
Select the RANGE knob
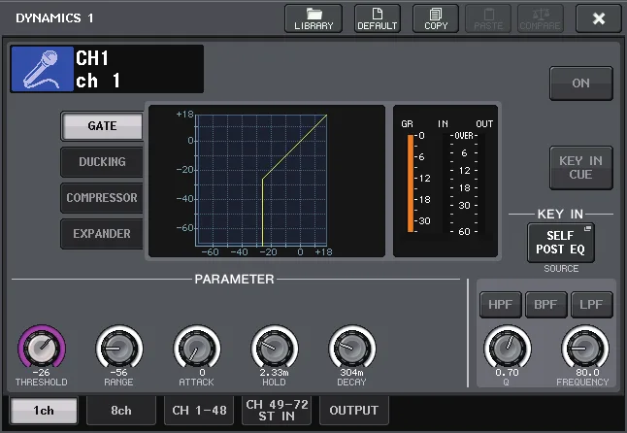[x=119, y=347]
